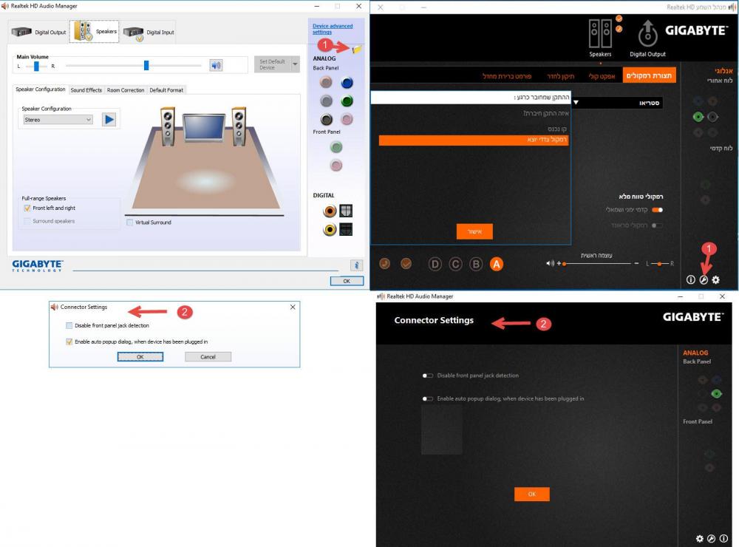Click the right speaker in the room diagram
This screenshot has width=739, height=547.
coord(239,126)
